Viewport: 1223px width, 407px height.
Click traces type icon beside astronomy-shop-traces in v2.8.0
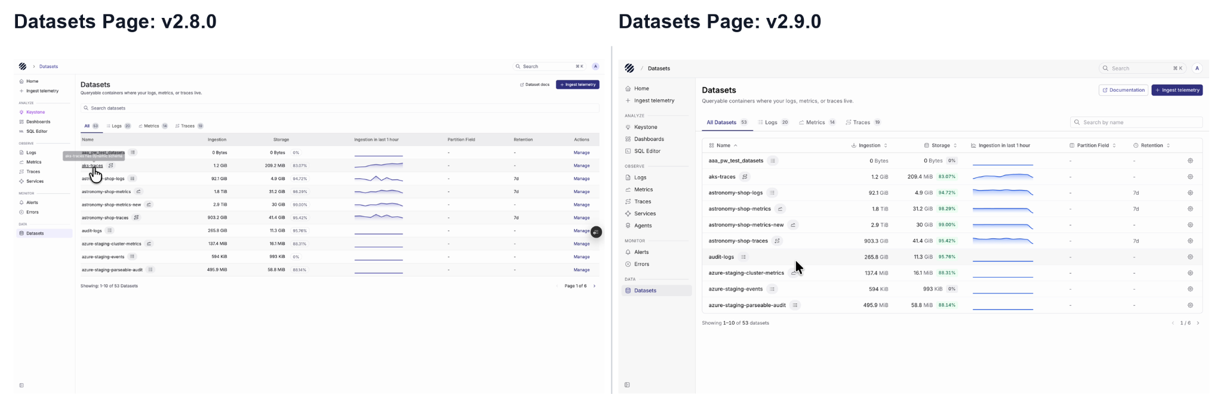pos(136,218)
